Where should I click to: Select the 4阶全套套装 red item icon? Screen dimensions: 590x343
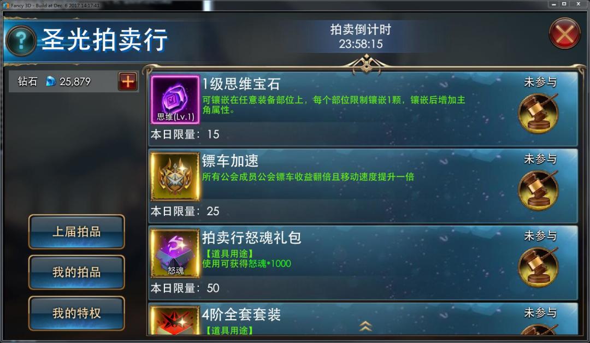pos(175,320)
